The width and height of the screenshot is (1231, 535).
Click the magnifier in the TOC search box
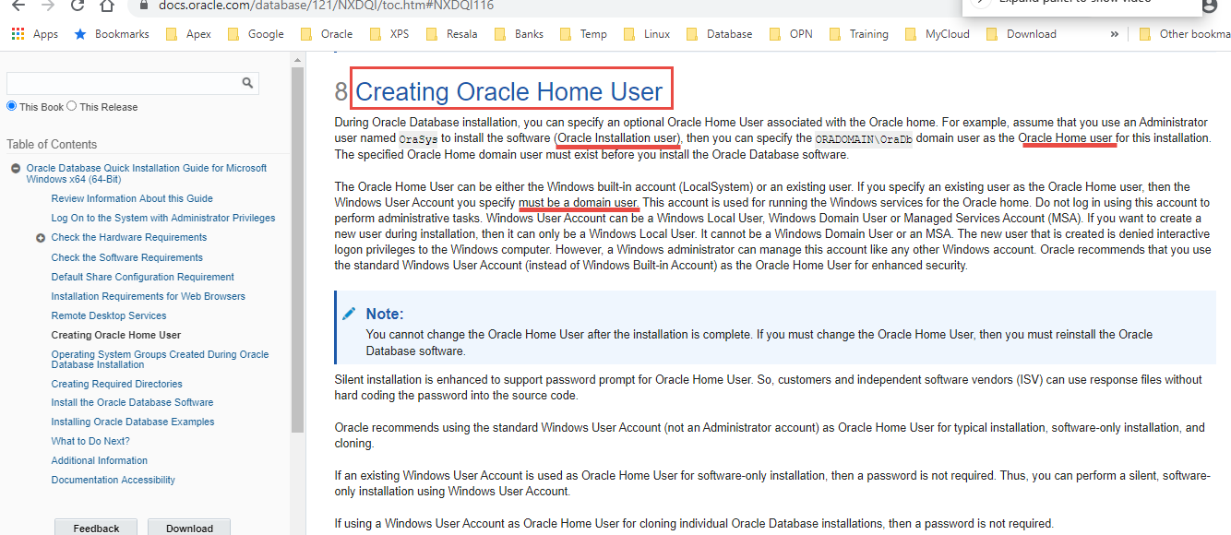click(x=246, y=82)
